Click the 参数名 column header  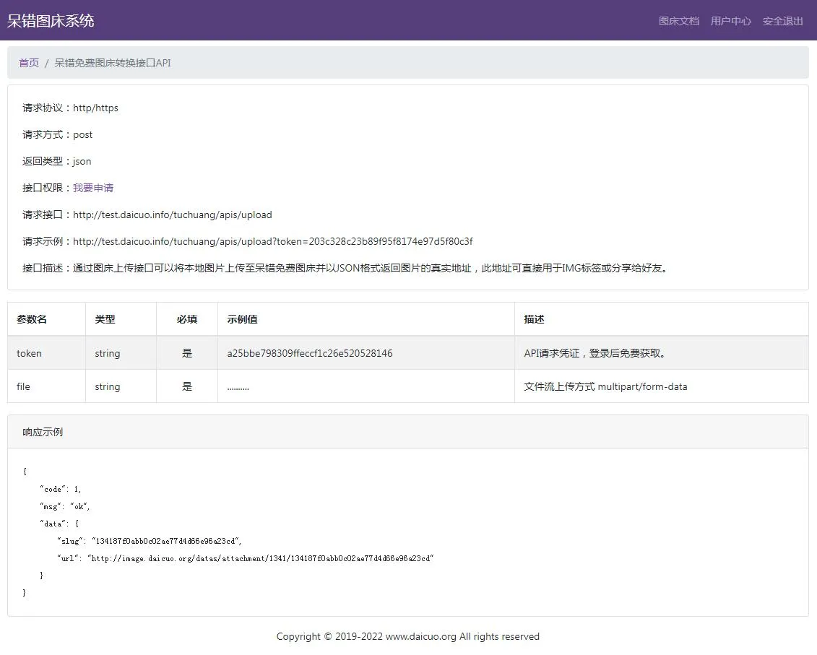[32, 319]
